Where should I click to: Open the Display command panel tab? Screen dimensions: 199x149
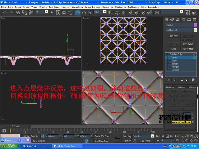tap(189, 19)
